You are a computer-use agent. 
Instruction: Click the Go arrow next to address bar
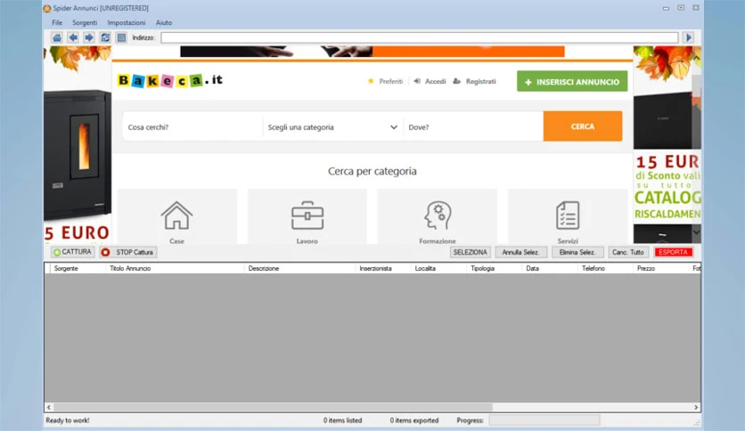(689, 37)
